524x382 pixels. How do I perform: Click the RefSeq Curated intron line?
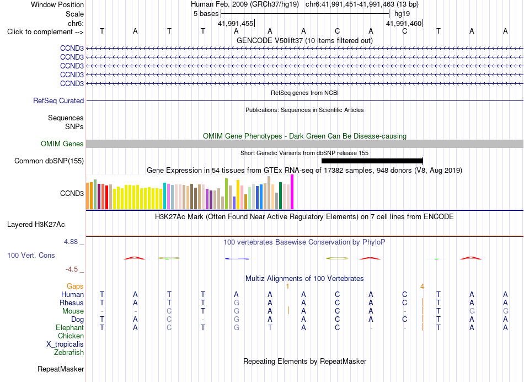click(305, 100)
